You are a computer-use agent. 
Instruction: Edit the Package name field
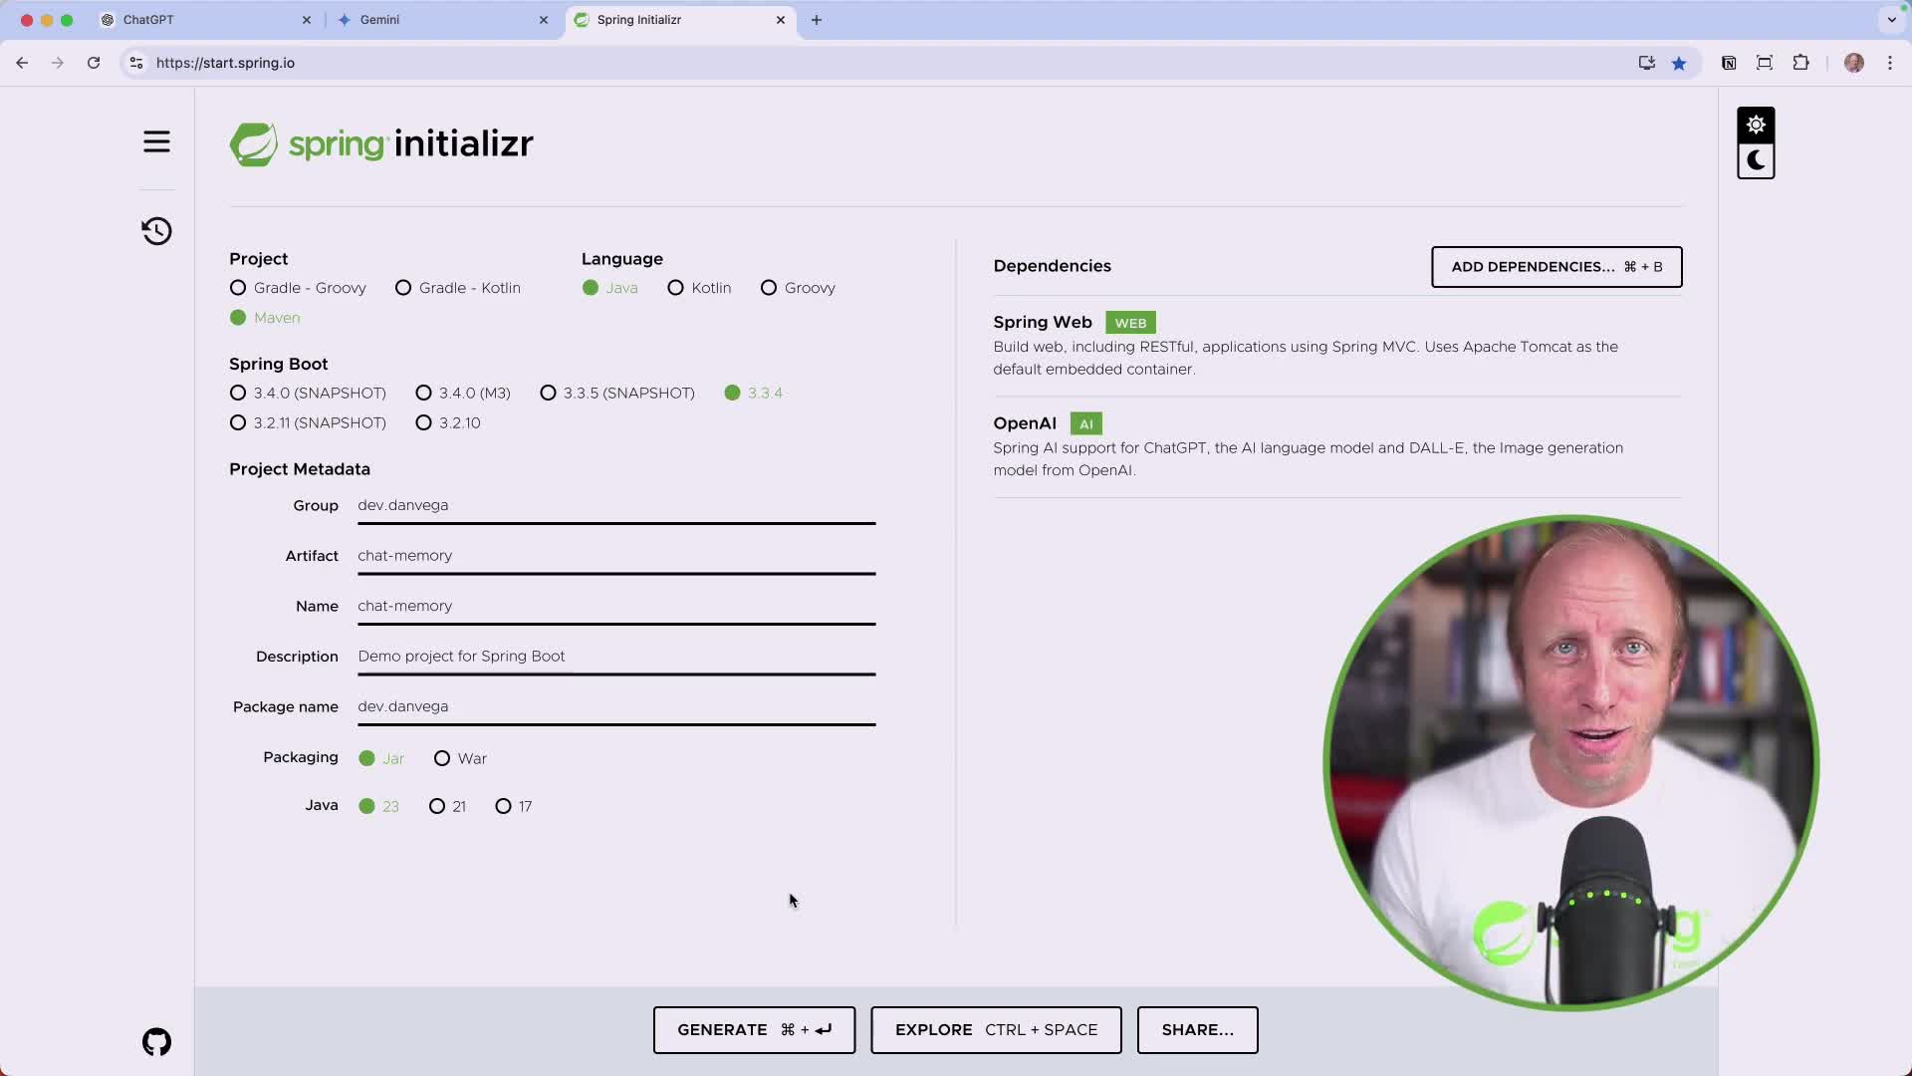tap(616, 707)
